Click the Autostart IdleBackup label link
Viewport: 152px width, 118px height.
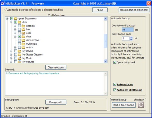(130, 90)
